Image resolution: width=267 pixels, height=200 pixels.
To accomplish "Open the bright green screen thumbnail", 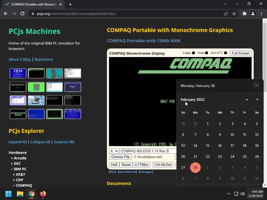I will 36,87.
